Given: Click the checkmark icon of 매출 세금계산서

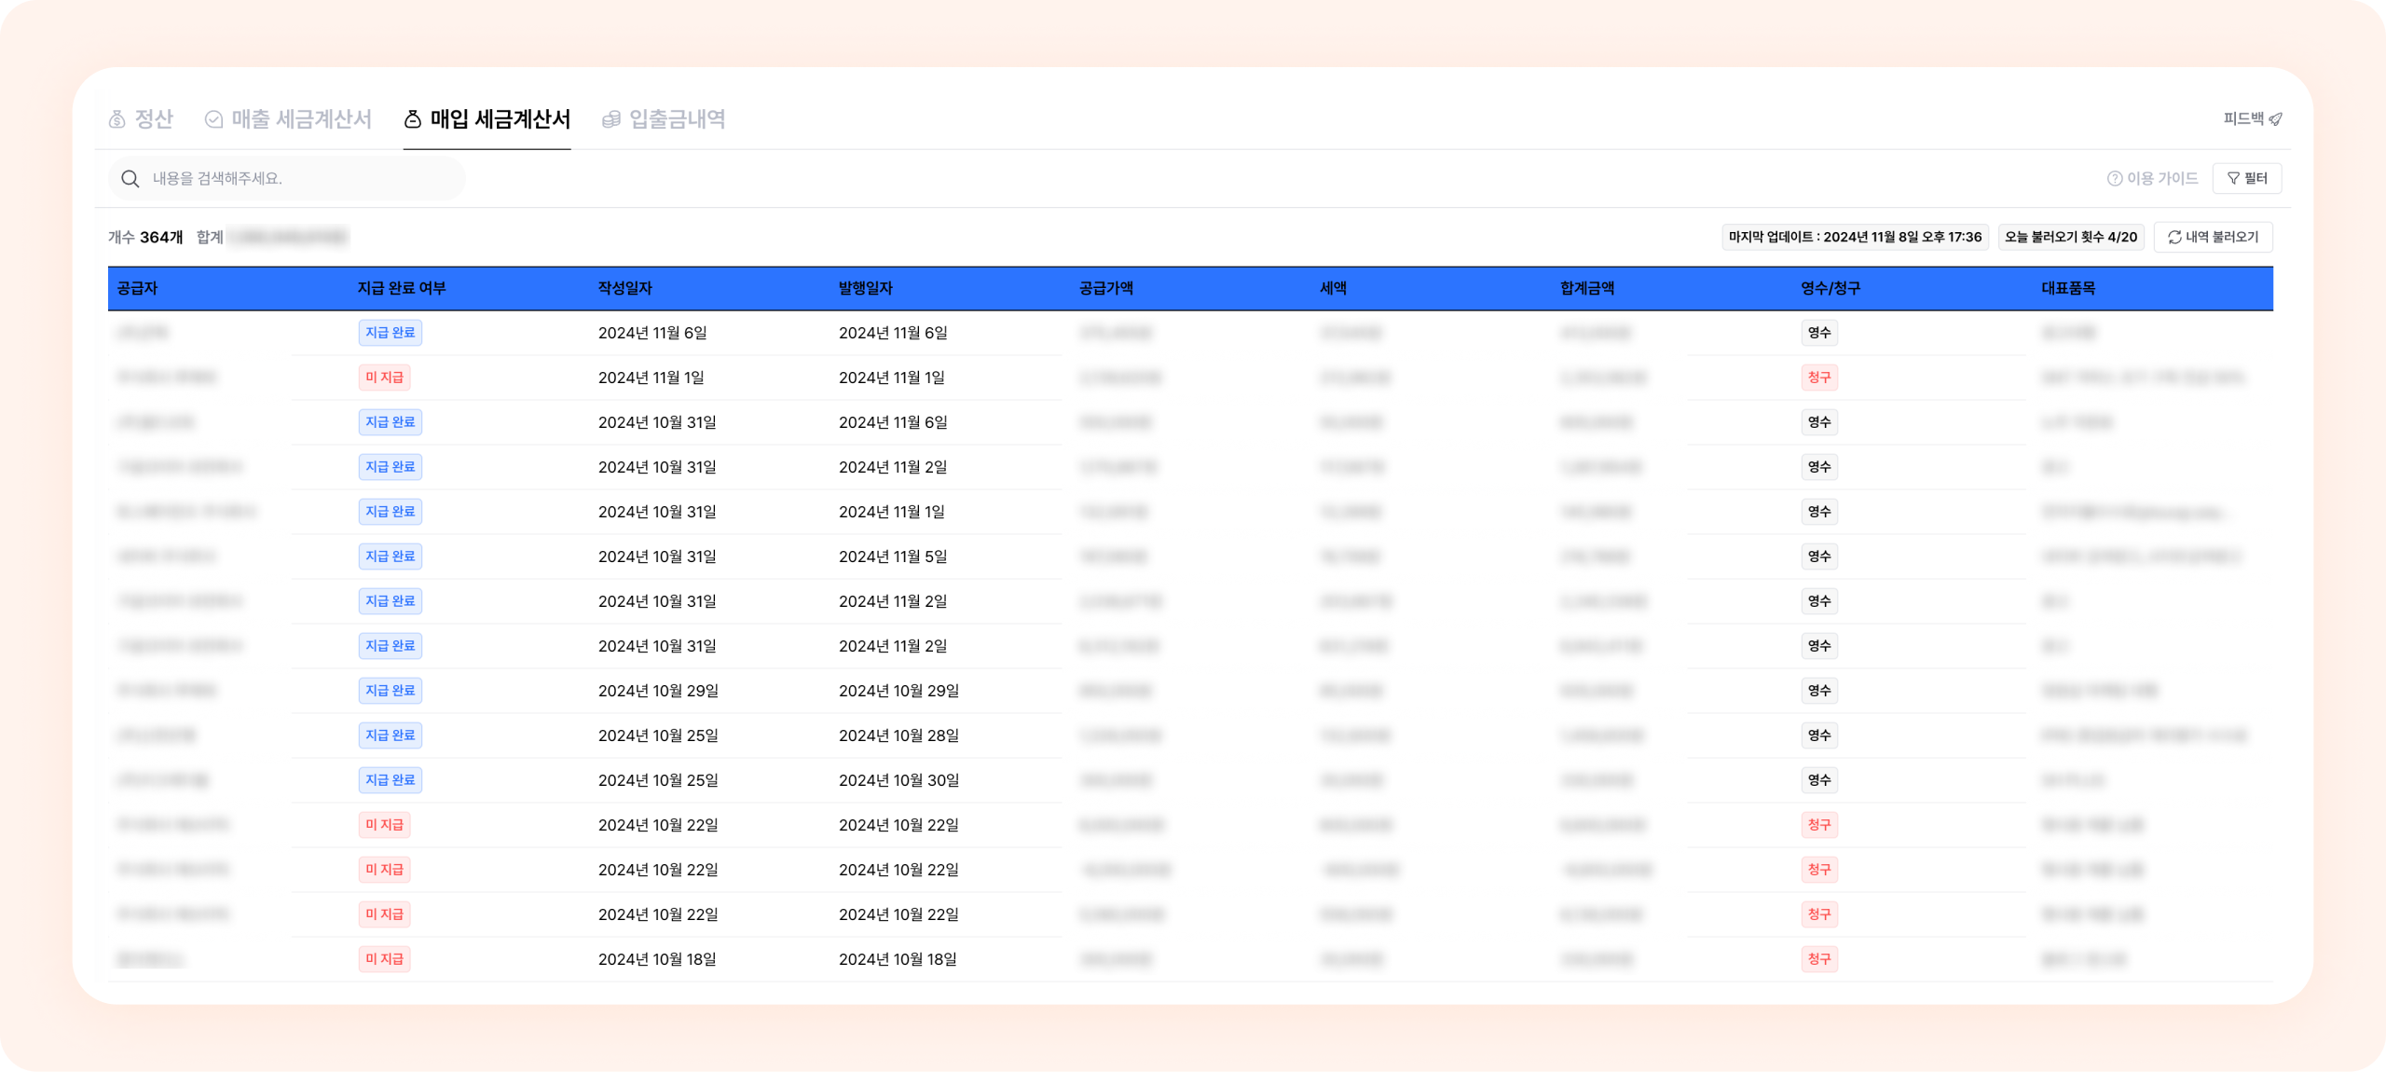Looking at the screenshot, I should 213,119.
